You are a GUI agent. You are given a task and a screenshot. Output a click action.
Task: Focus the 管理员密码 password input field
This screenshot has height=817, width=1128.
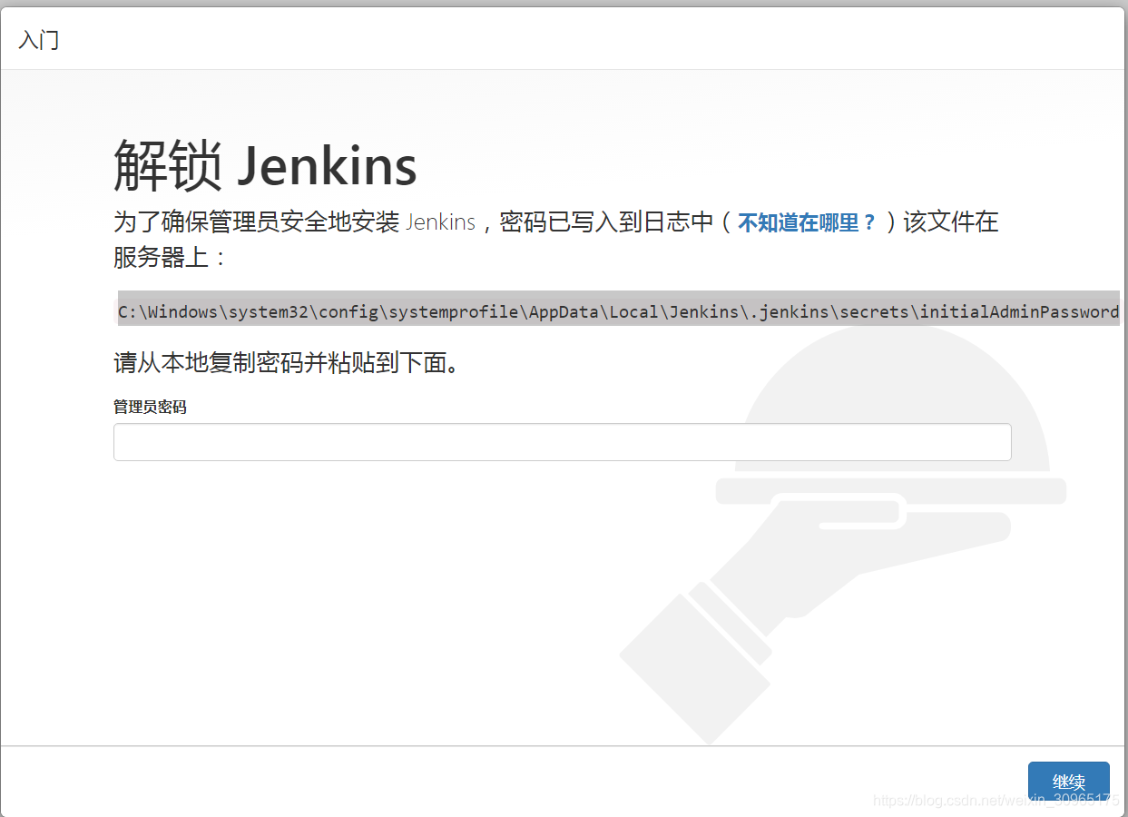[x=562, y=442]
